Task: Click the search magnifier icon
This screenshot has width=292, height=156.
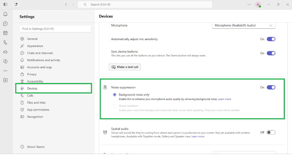Action: pos(85,5)
